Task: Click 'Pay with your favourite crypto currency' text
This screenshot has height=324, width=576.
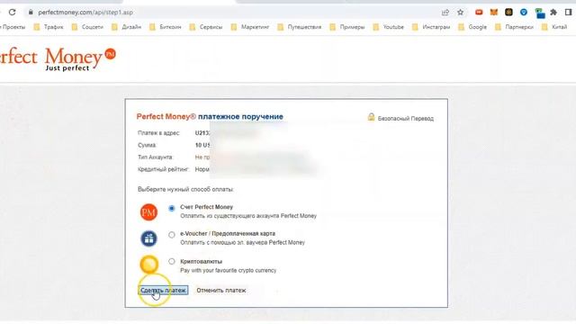Action: (x=228, y=270)
